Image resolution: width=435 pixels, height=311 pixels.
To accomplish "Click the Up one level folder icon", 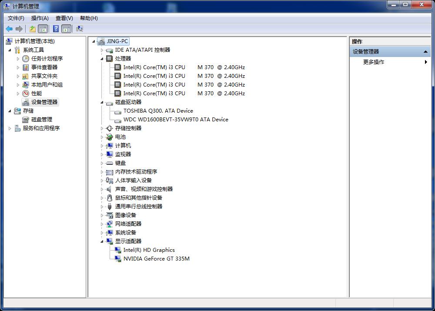I will tap(32, 29).
